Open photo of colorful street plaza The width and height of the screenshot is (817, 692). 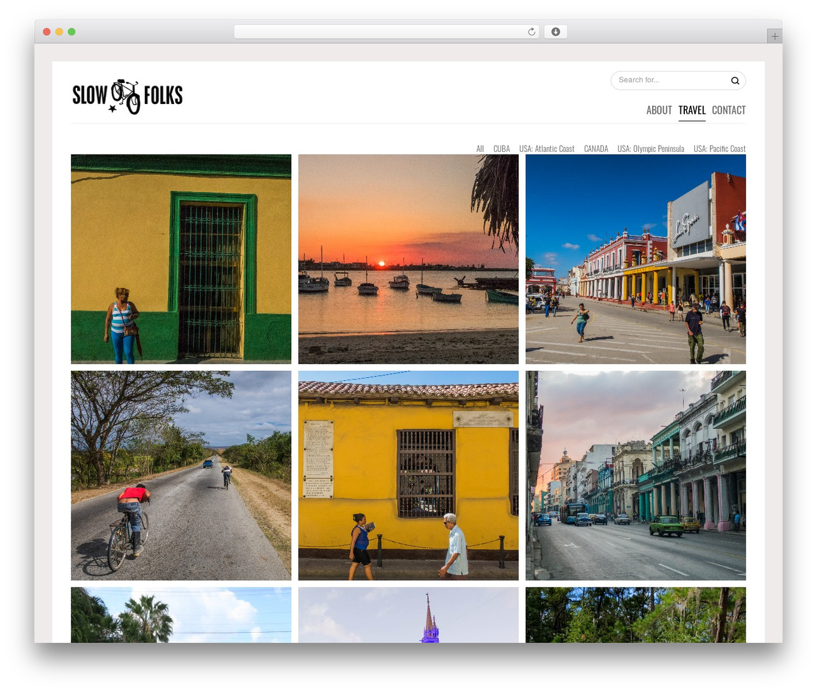(x=636, y=259)
